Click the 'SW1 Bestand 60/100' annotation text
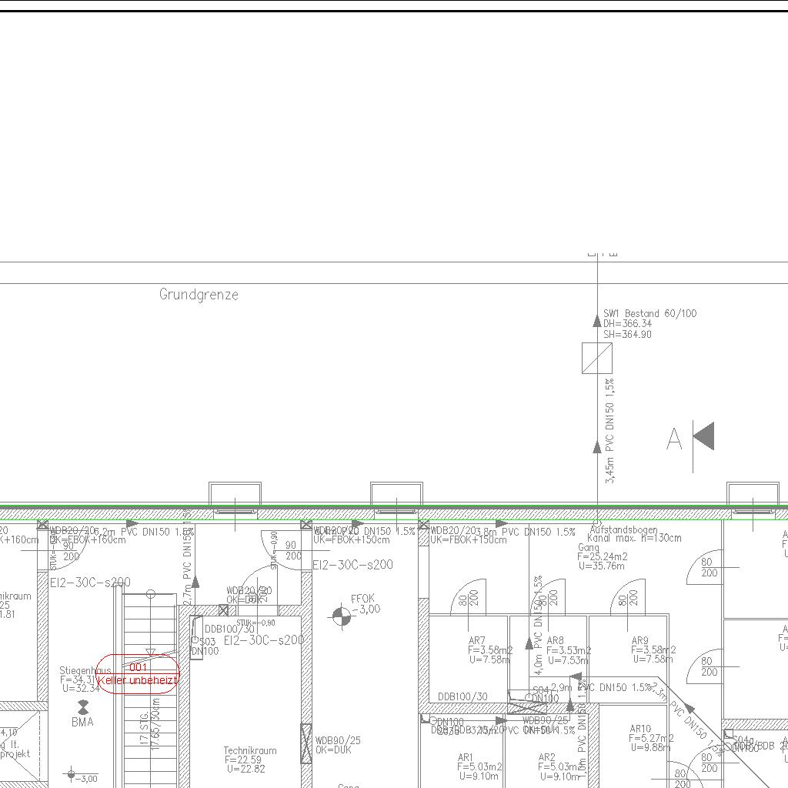788x788 pixels. (x=649, y=313)
